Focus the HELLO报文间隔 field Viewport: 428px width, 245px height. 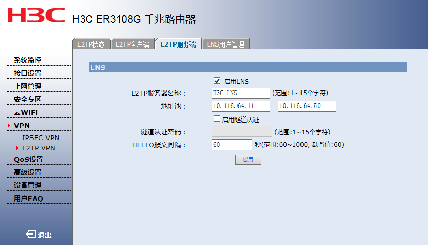click(x=232, y=145)
